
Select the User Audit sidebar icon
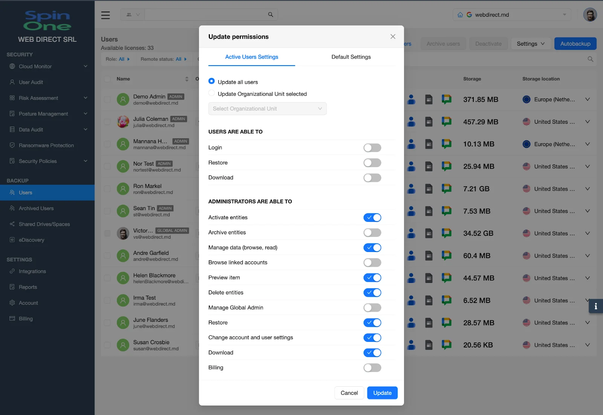(x=12, y=82)
